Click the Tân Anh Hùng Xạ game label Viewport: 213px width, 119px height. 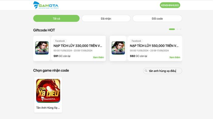click(48, 108)
